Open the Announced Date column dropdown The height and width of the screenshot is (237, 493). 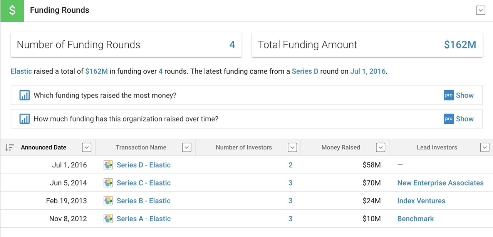coord(87,148)
